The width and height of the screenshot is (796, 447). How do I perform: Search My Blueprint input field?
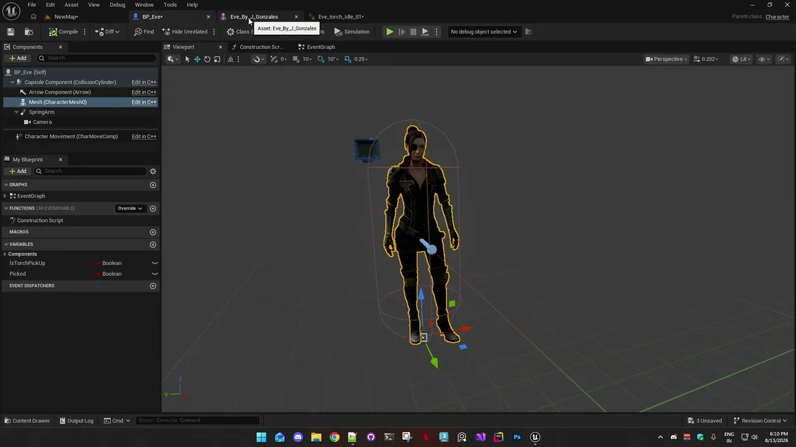coord(90,171)
